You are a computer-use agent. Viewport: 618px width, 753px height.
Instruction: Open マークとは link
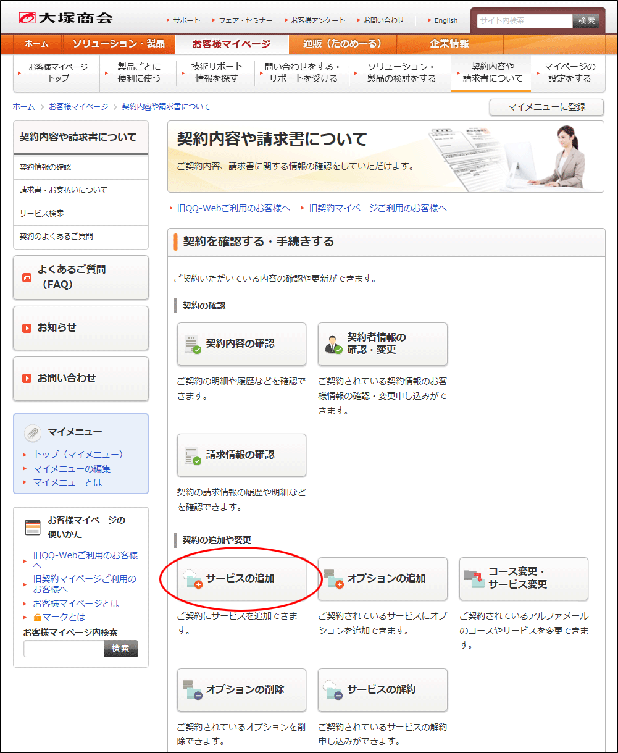pyautogui.click(x=64, y=617)
